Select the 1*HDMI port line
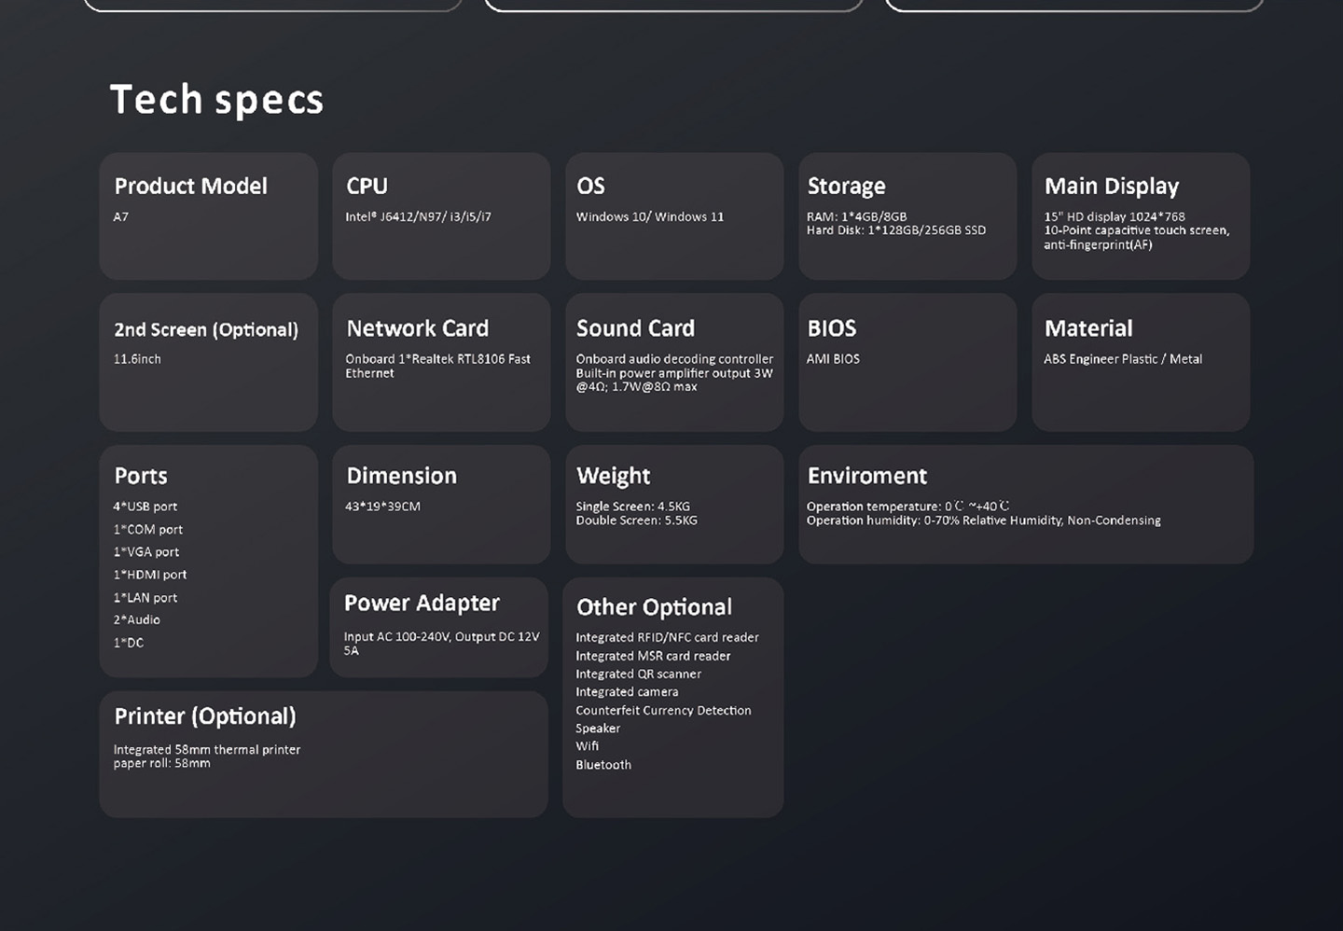This screenshot has width=1343, height=931. tap(150, 575)
